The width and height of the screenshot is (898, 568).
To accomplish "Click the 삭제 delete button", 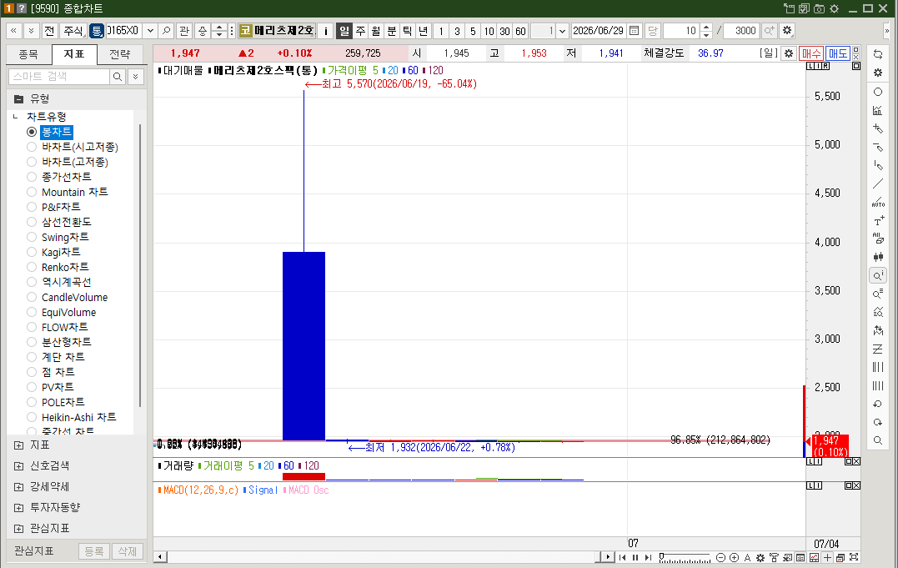I will [127, 551].
